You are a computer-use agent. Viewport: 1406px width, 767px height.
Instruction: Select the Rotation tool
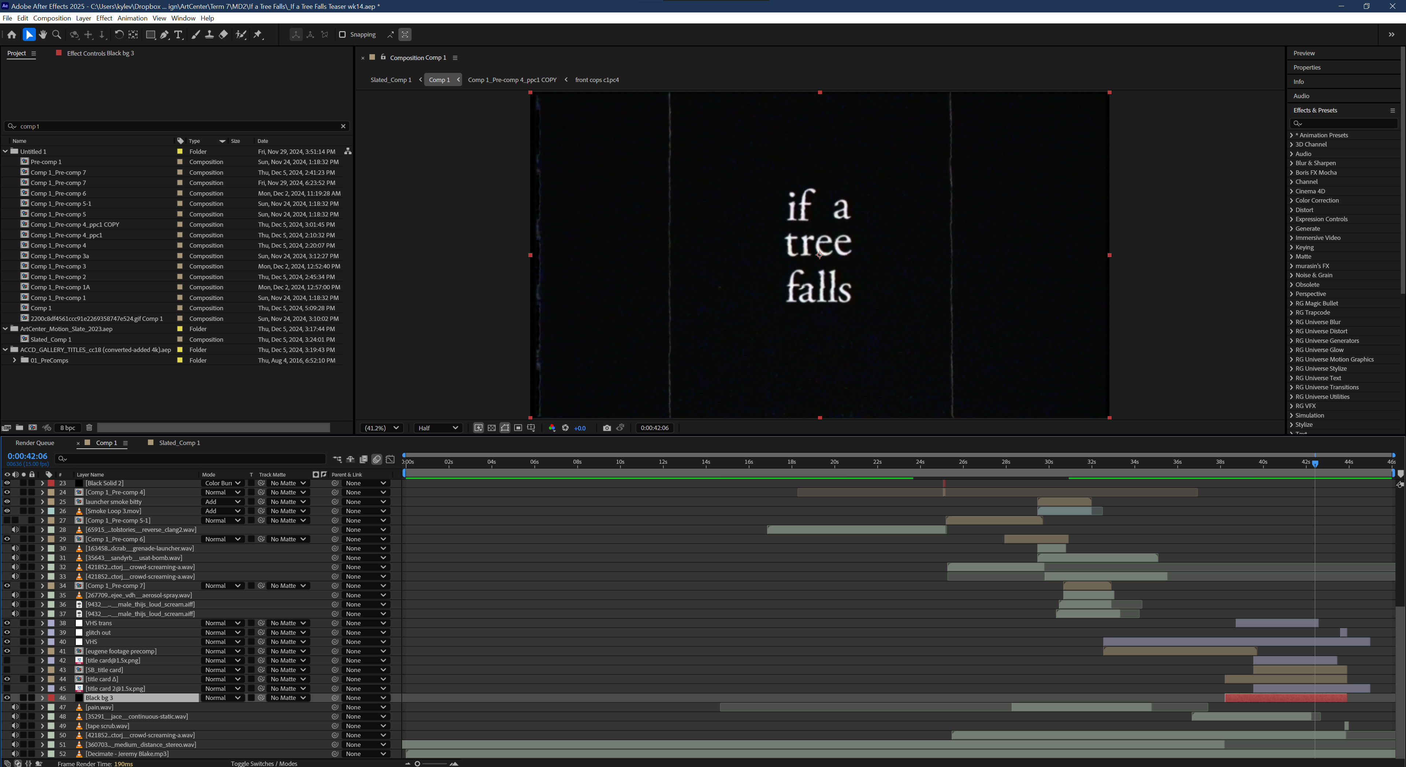coord(118,34)
